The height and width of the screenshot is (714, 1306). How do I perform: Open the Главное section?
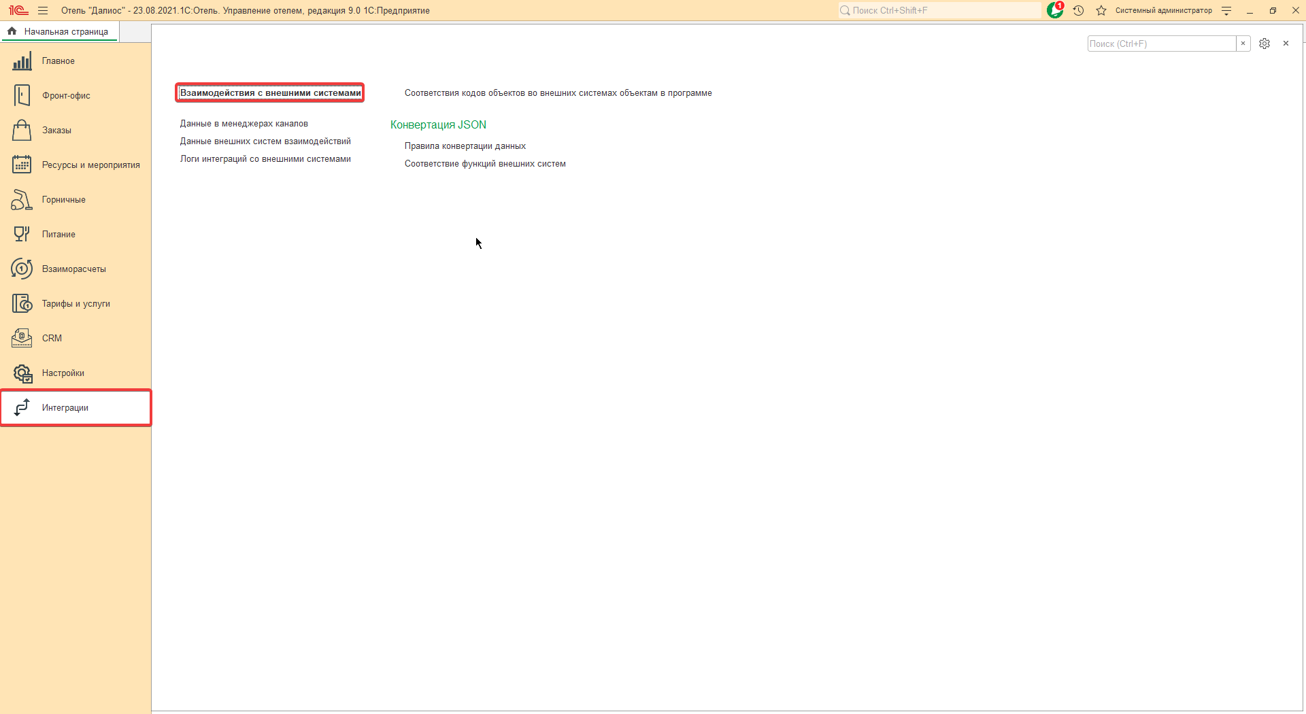(58, 61)
